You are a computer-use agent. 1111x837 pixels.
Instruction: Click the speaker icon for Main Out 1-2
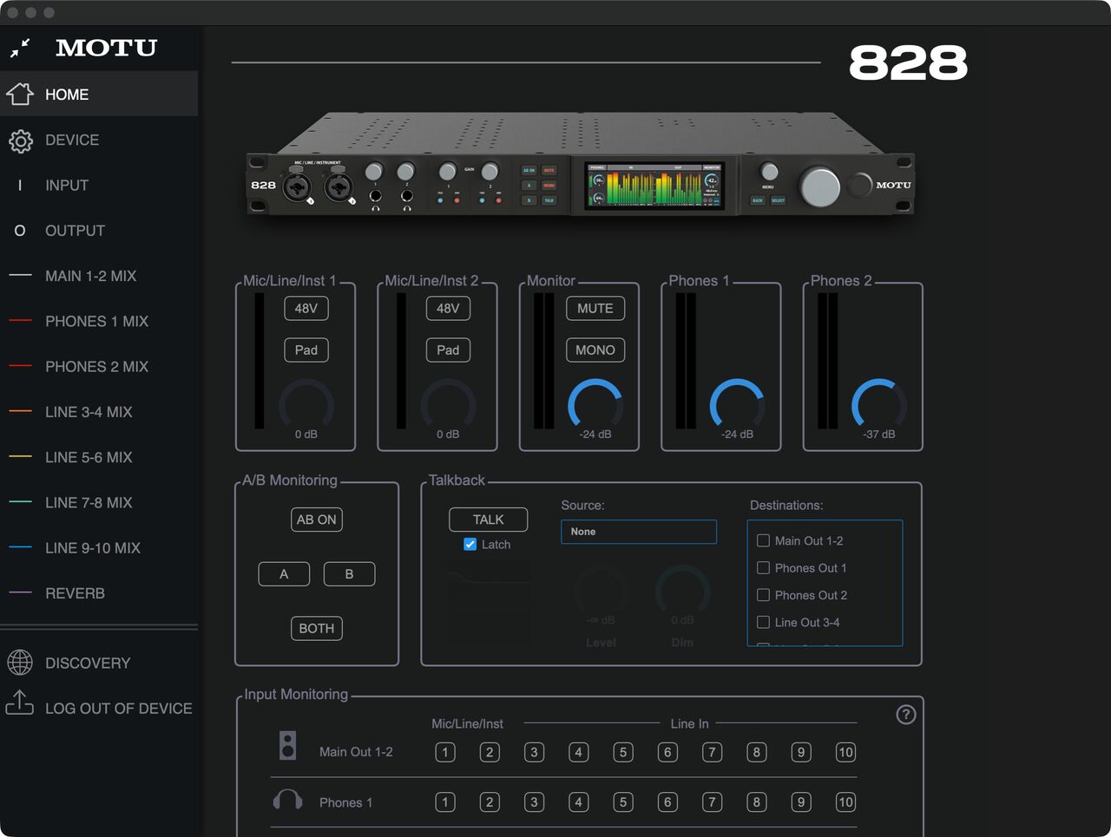288,745
